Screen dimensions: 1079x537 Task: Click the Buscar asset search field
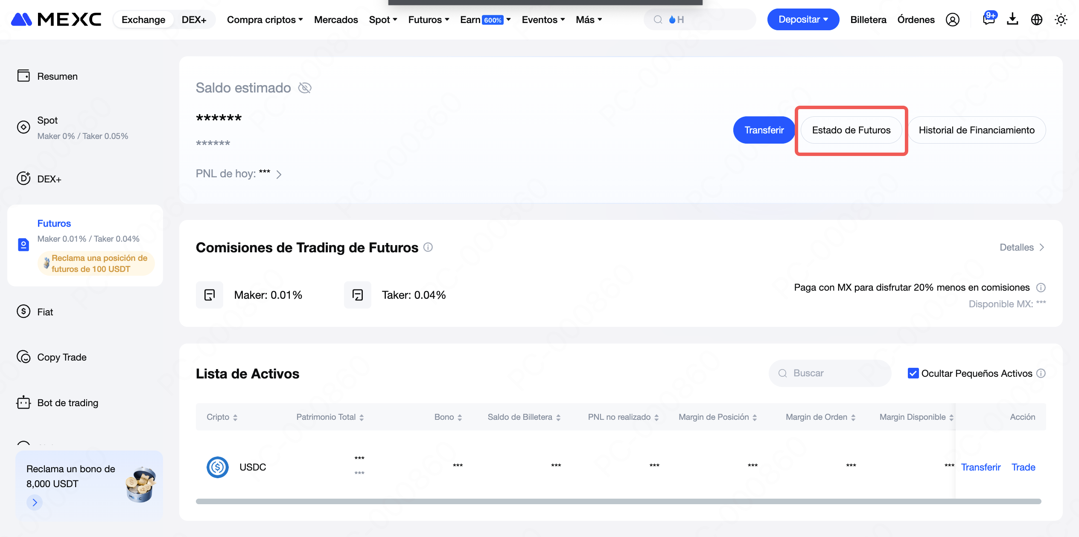pyautogui.click(x=830, y=373)
